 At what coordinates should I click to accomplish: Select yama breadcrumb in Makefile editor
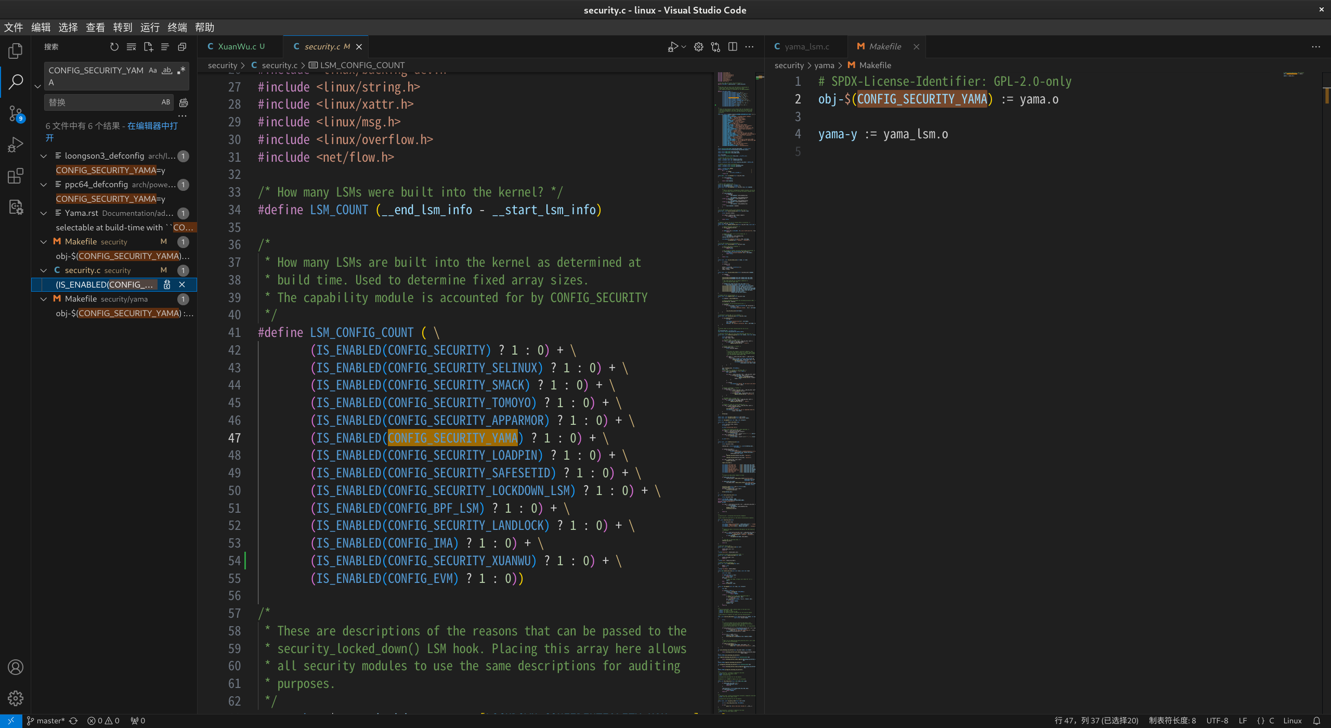tap(824, 65)
